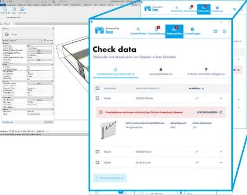Tick the select-all checkbox in table header
The height and width of the screenshot is (195, 247).
coord(97,88)
